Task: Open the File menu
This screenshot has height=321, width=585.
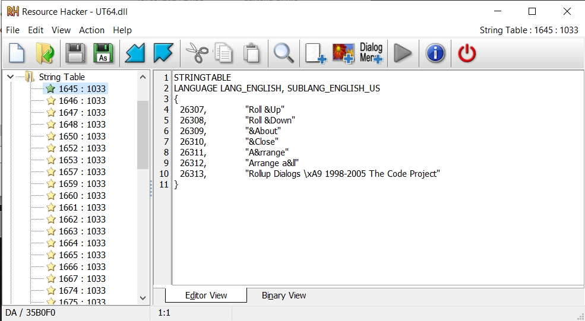Action: tap(12, 30)
